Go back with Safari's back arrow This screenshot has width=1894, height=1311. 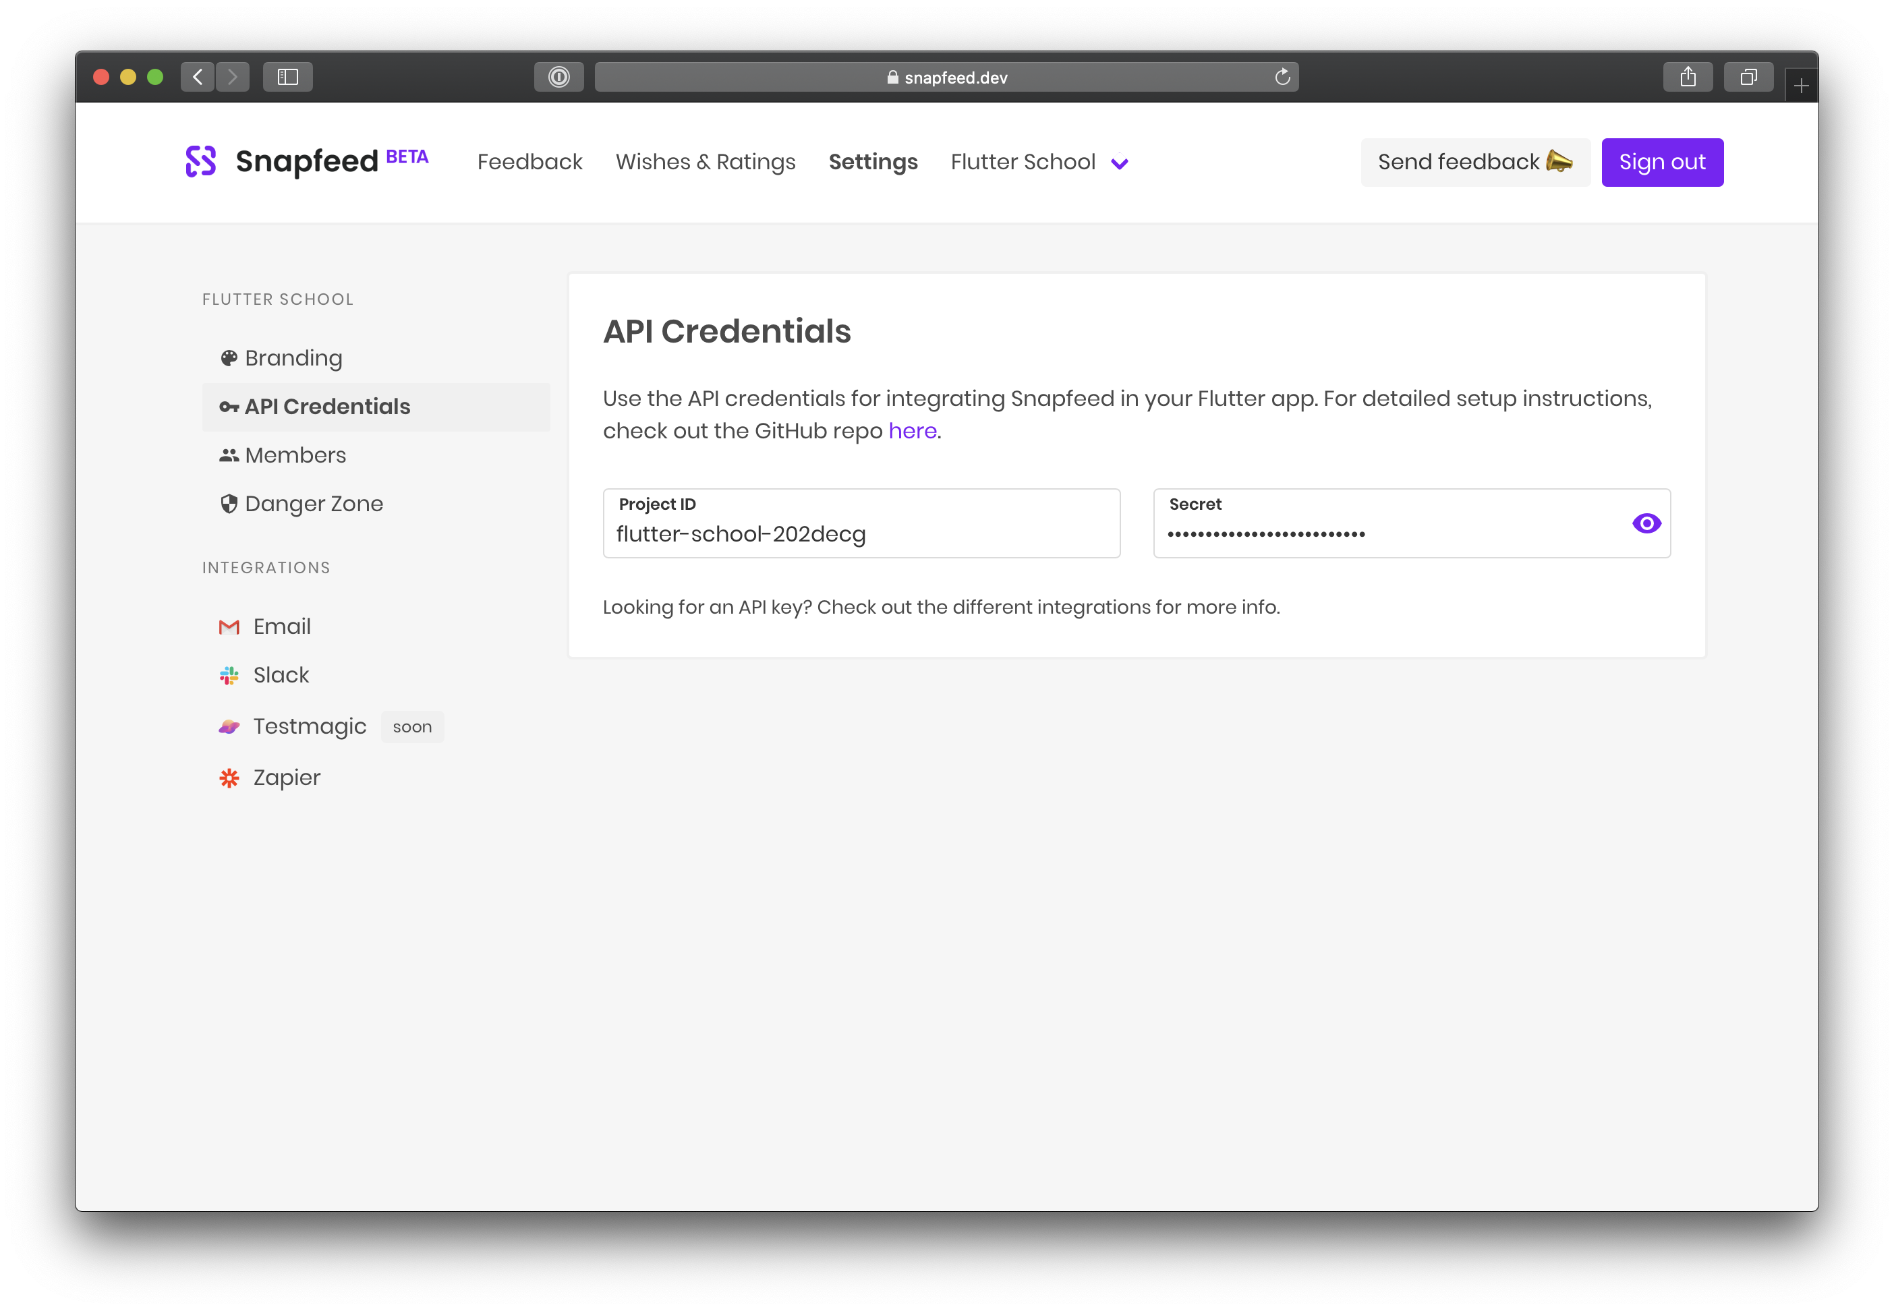(x=197, y=77)
